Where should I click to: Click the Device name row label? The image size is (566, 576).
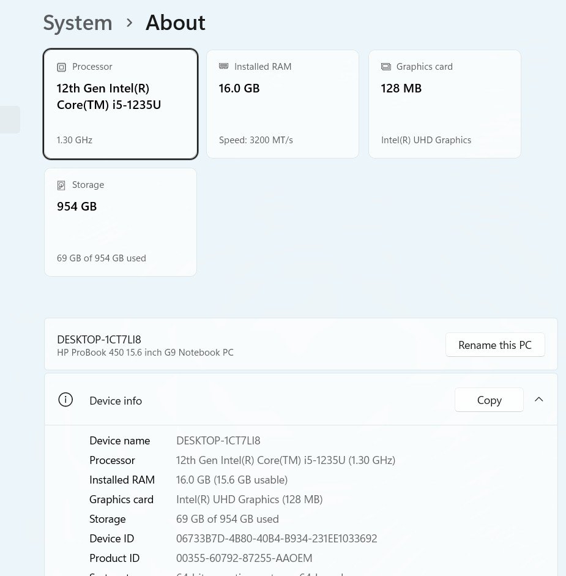[x=120, y=441]
